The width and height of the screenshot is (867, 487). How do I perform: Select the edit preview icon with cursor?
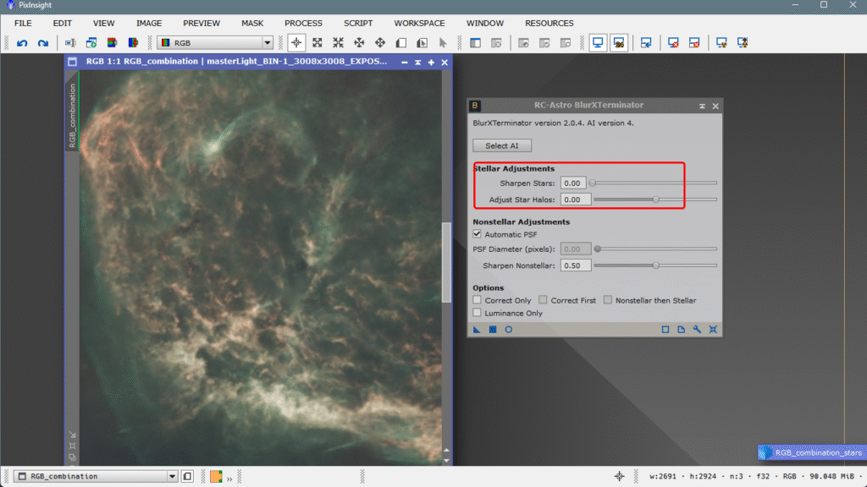tap(422, 43)
